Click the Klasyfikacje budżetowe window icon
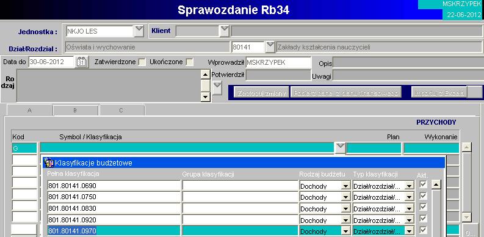Viewport: 484px width, 237px height. (x=49, y=162)
